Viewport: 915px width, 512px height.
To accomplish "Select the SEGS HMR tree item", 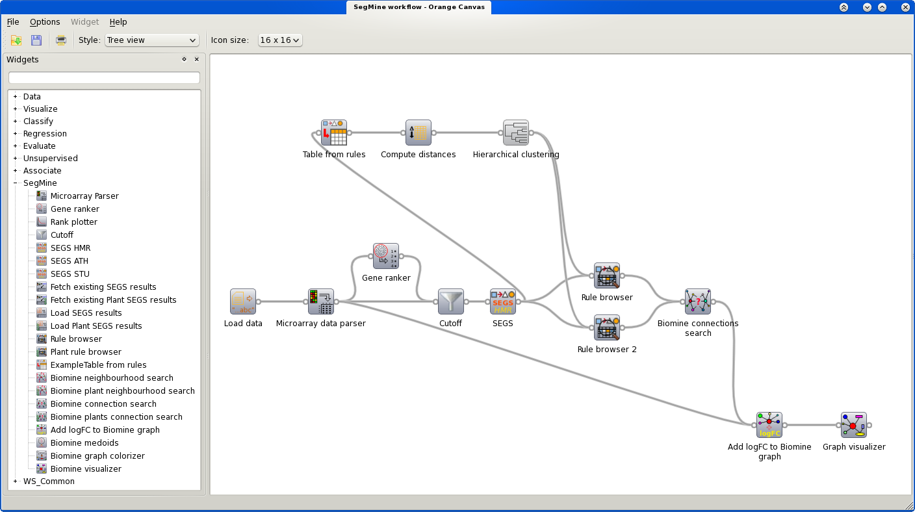I will coord(71,248).
